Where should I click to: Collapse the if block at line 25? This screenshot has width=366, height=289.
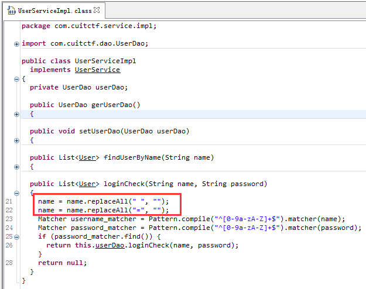[16, 237]
